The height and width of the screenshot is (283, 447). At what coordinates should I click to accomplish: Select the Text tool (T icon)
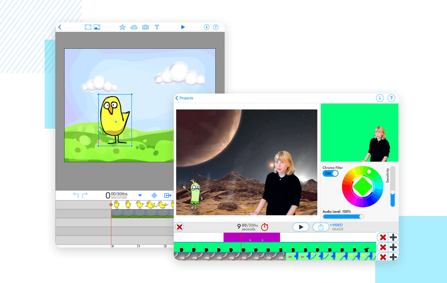coord(157,27)
